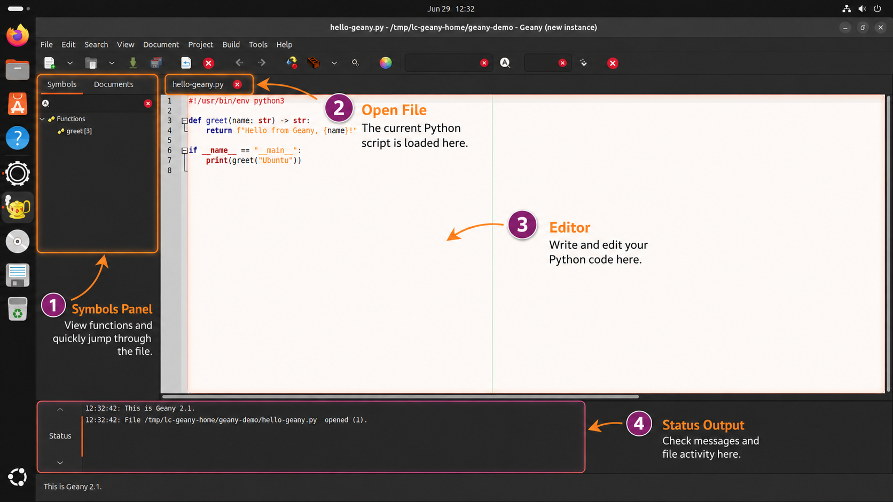Open Trash from the dock
This screenshot has height=502, width=893.
[x=18, y=309]
